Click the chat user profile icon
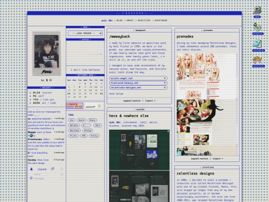Image resolution: width=269 pixels, height=202 pixels. point(31,169)
